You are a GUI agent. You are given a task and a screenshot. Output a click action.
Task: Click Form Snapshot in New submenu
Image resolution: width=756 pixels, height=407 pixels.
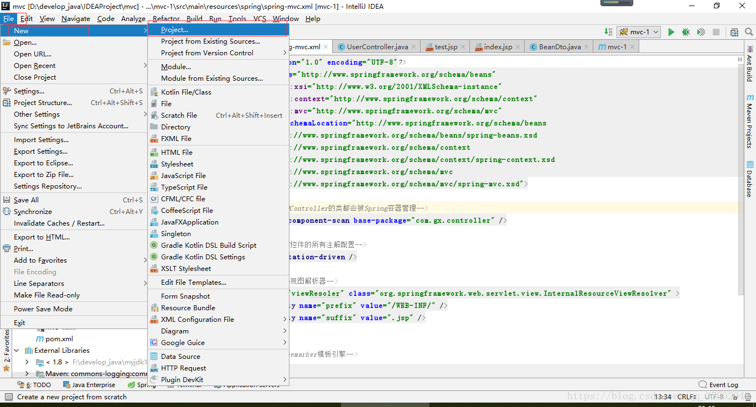218,296
